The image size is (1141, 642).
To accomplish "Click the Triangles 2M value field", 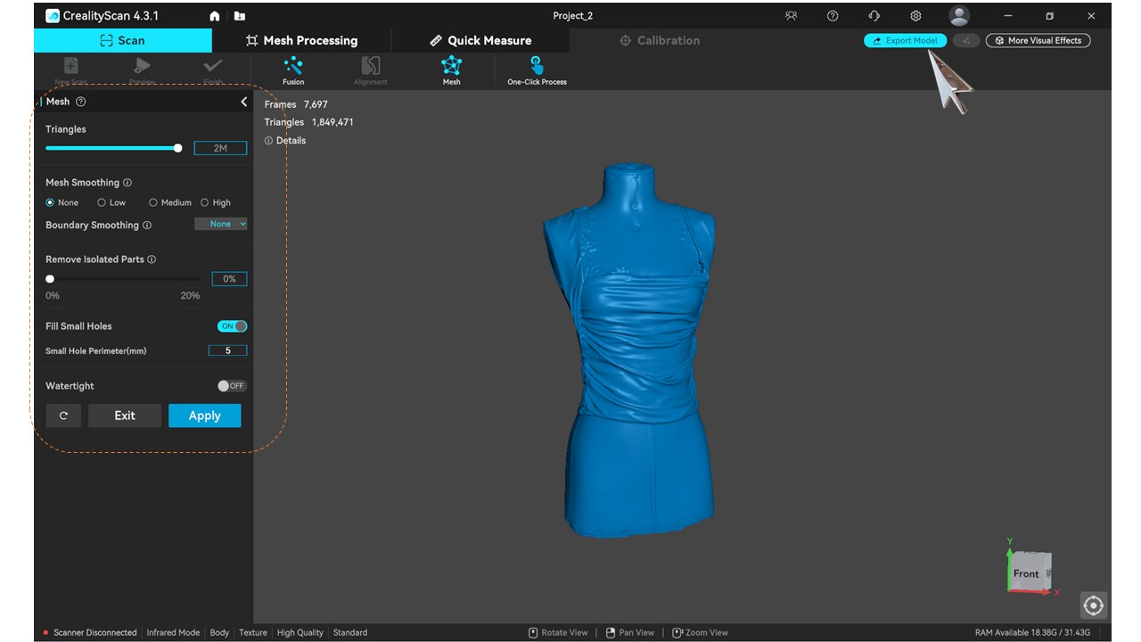I will [x=221, y=148].
